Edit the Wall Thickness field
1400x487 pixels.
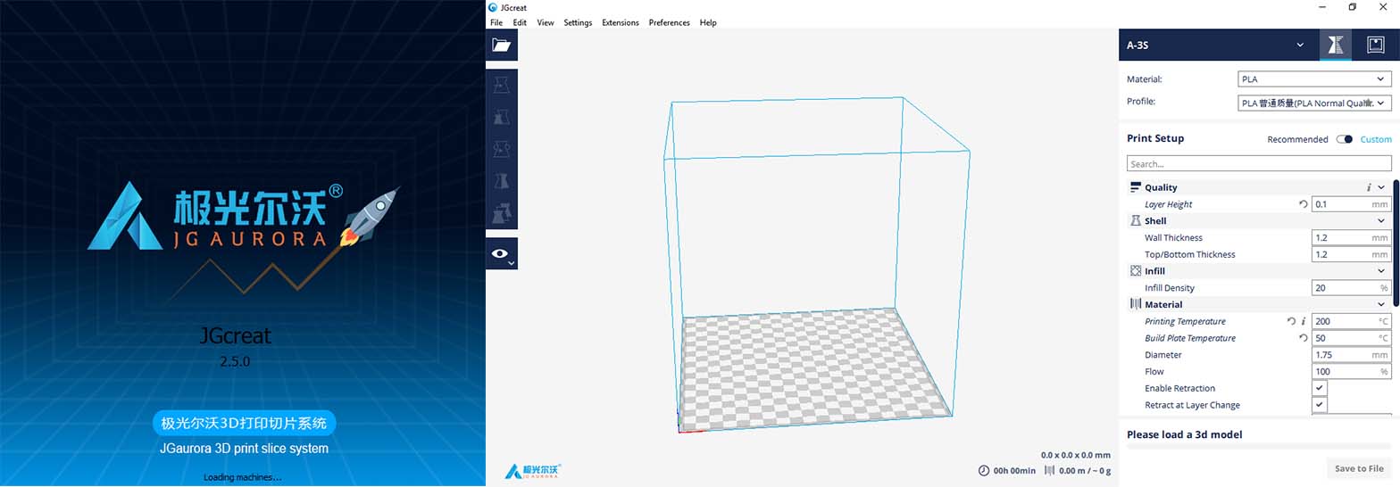click(x=1352, y=237)
